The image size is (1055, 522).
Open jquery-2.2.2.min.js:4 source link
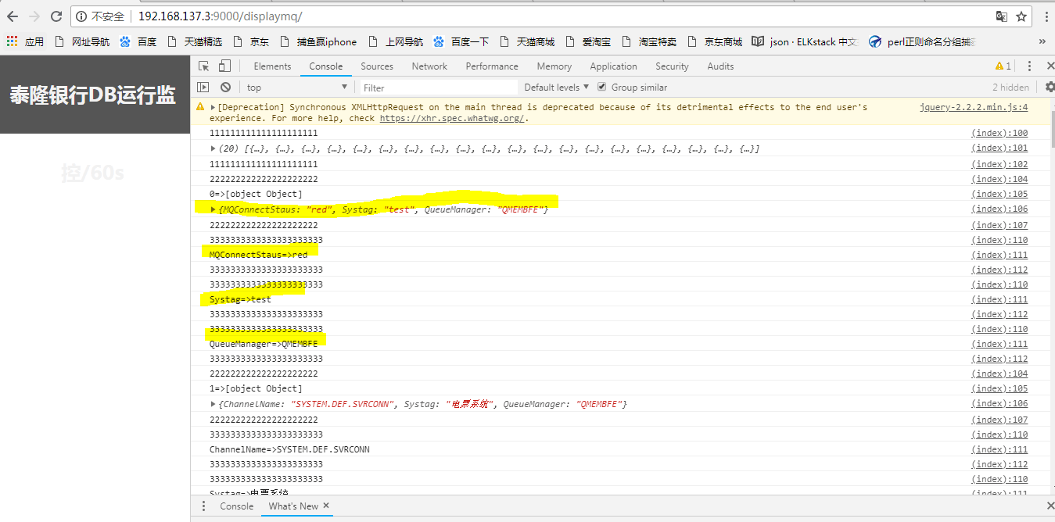tap(973, 107)
